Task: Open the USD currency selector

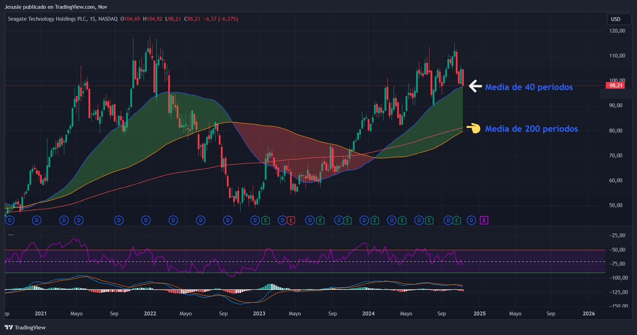Action: 616,19
